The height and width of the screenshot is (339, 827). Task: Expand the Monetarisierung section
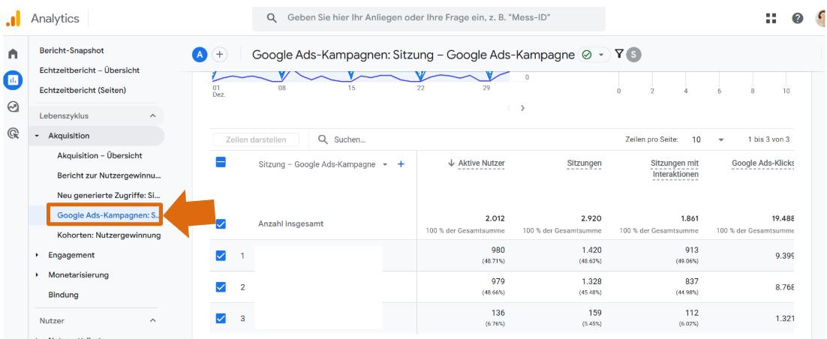(38, 275)
